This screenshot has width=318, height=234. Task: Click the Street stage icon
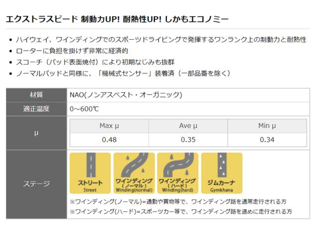point(90,173)
